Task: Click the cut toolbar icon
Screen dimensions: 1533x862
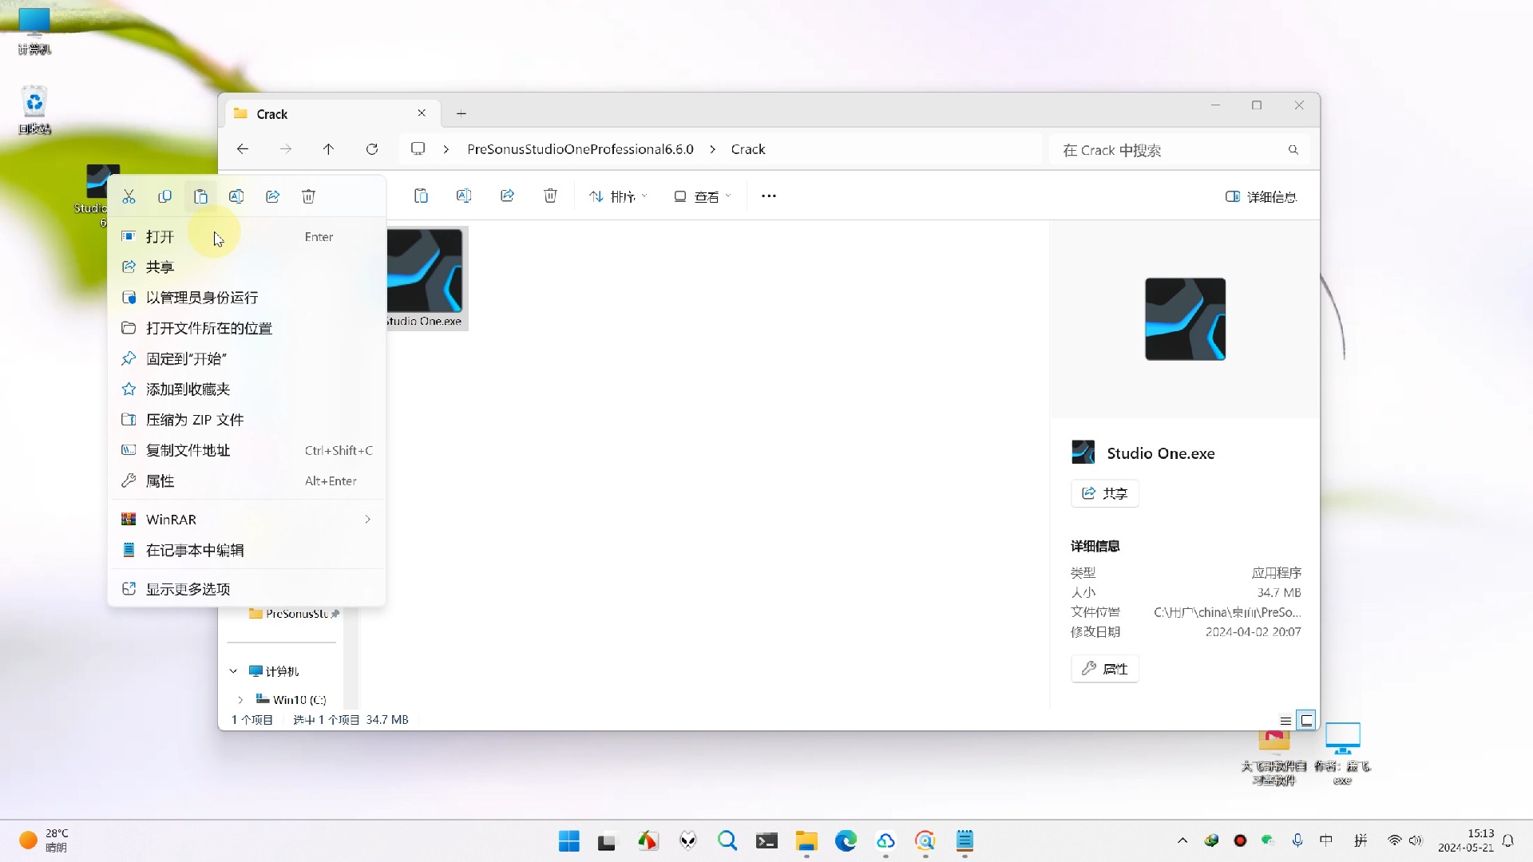Action: click(129, 196)
